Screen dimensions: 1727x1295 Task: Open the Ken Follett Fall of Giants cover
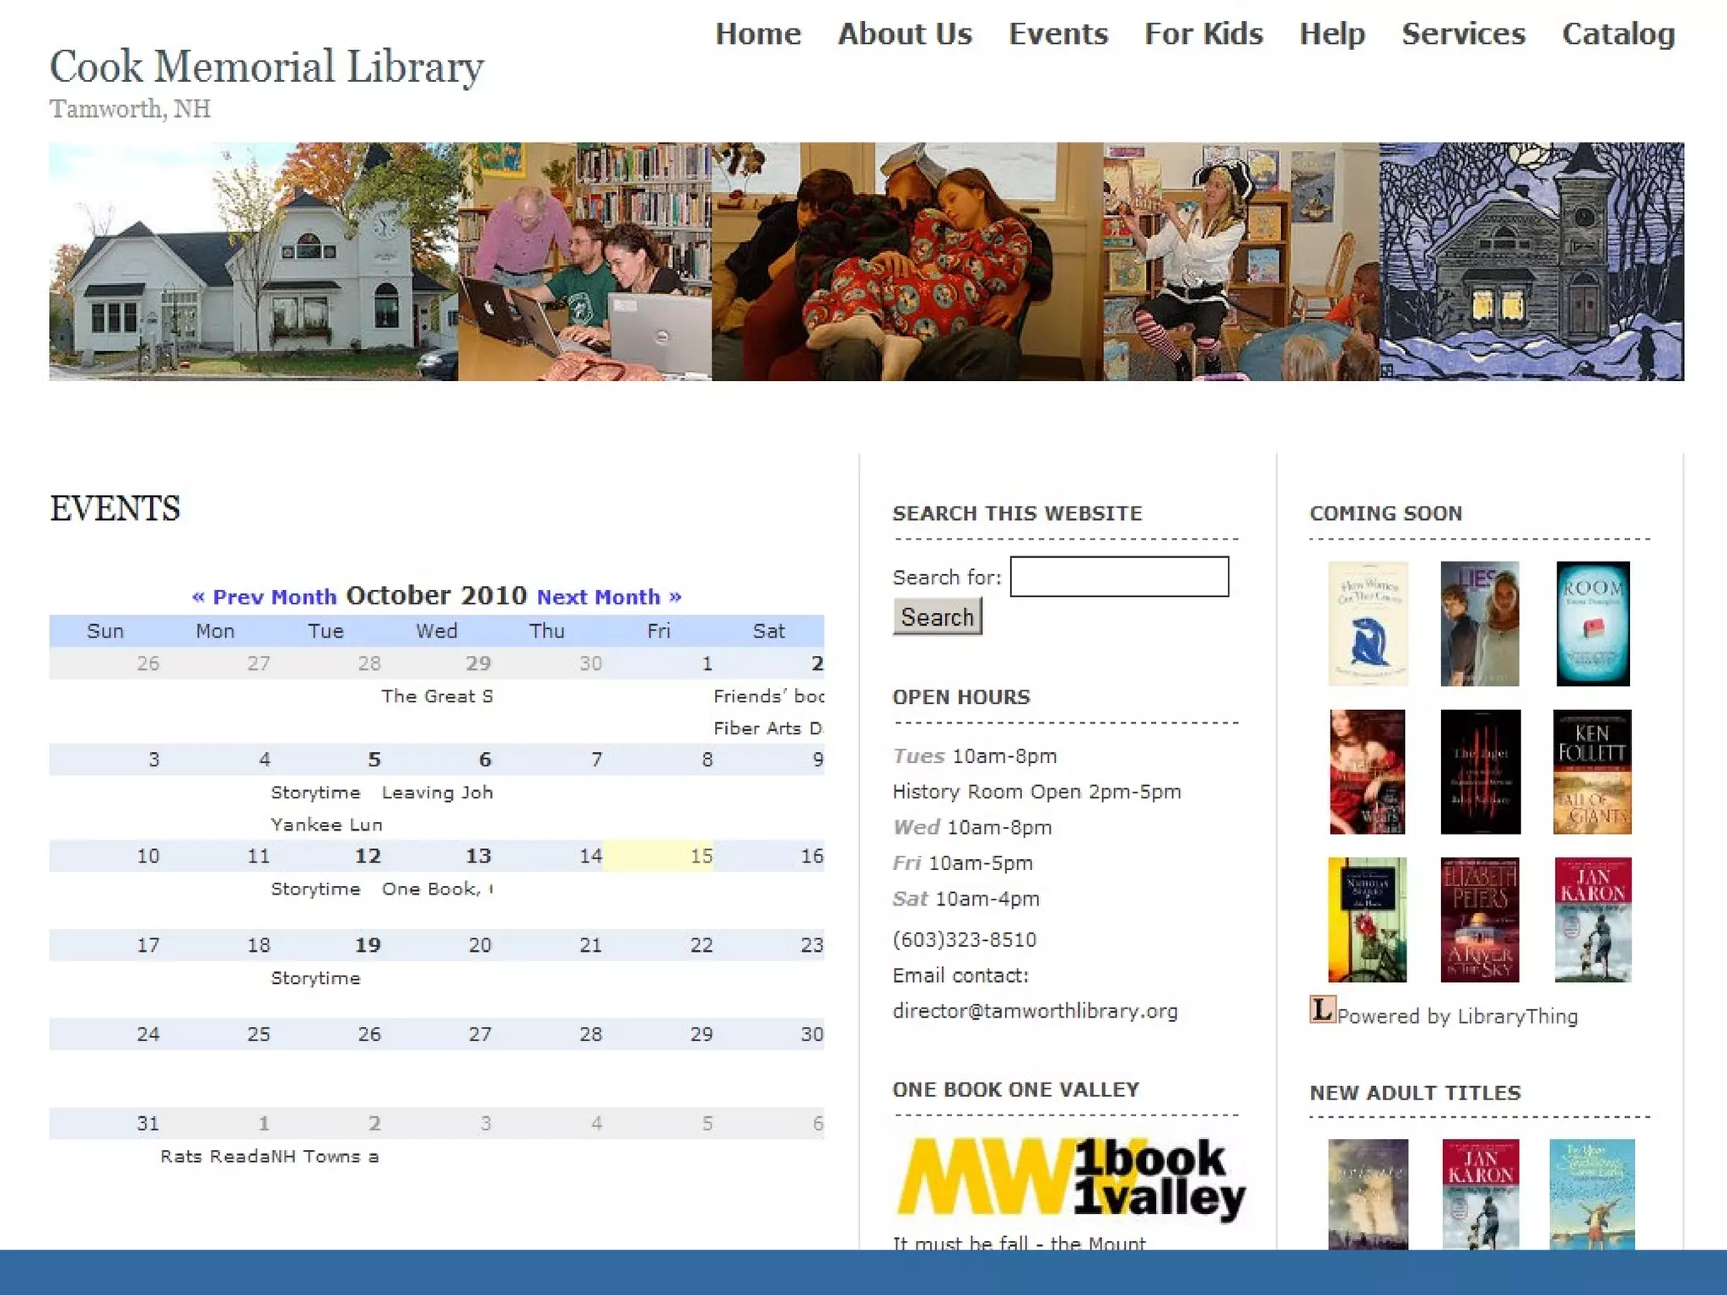[x=1591, y=771]
